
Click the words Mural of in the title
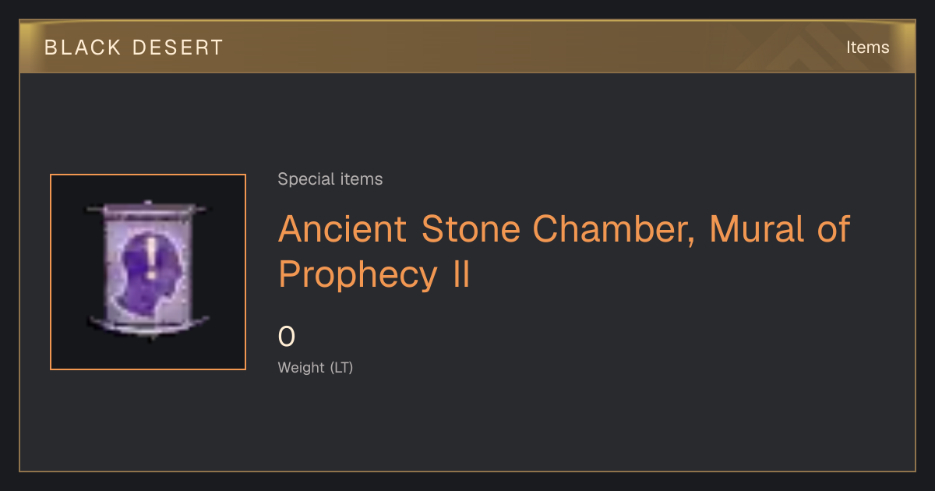point(779,229)
